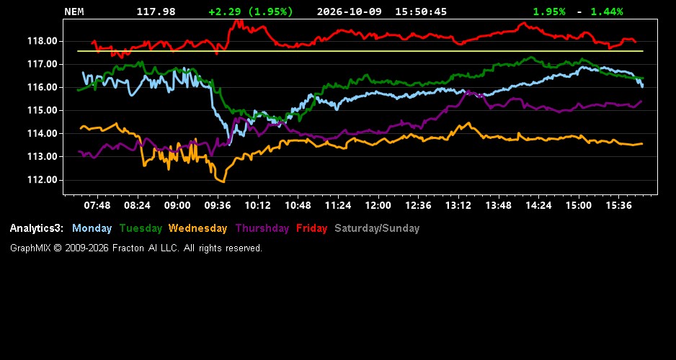Select the Saturday/Sunday legend label
The height and width of the screenshot is (360, 676).
(377, 229)
